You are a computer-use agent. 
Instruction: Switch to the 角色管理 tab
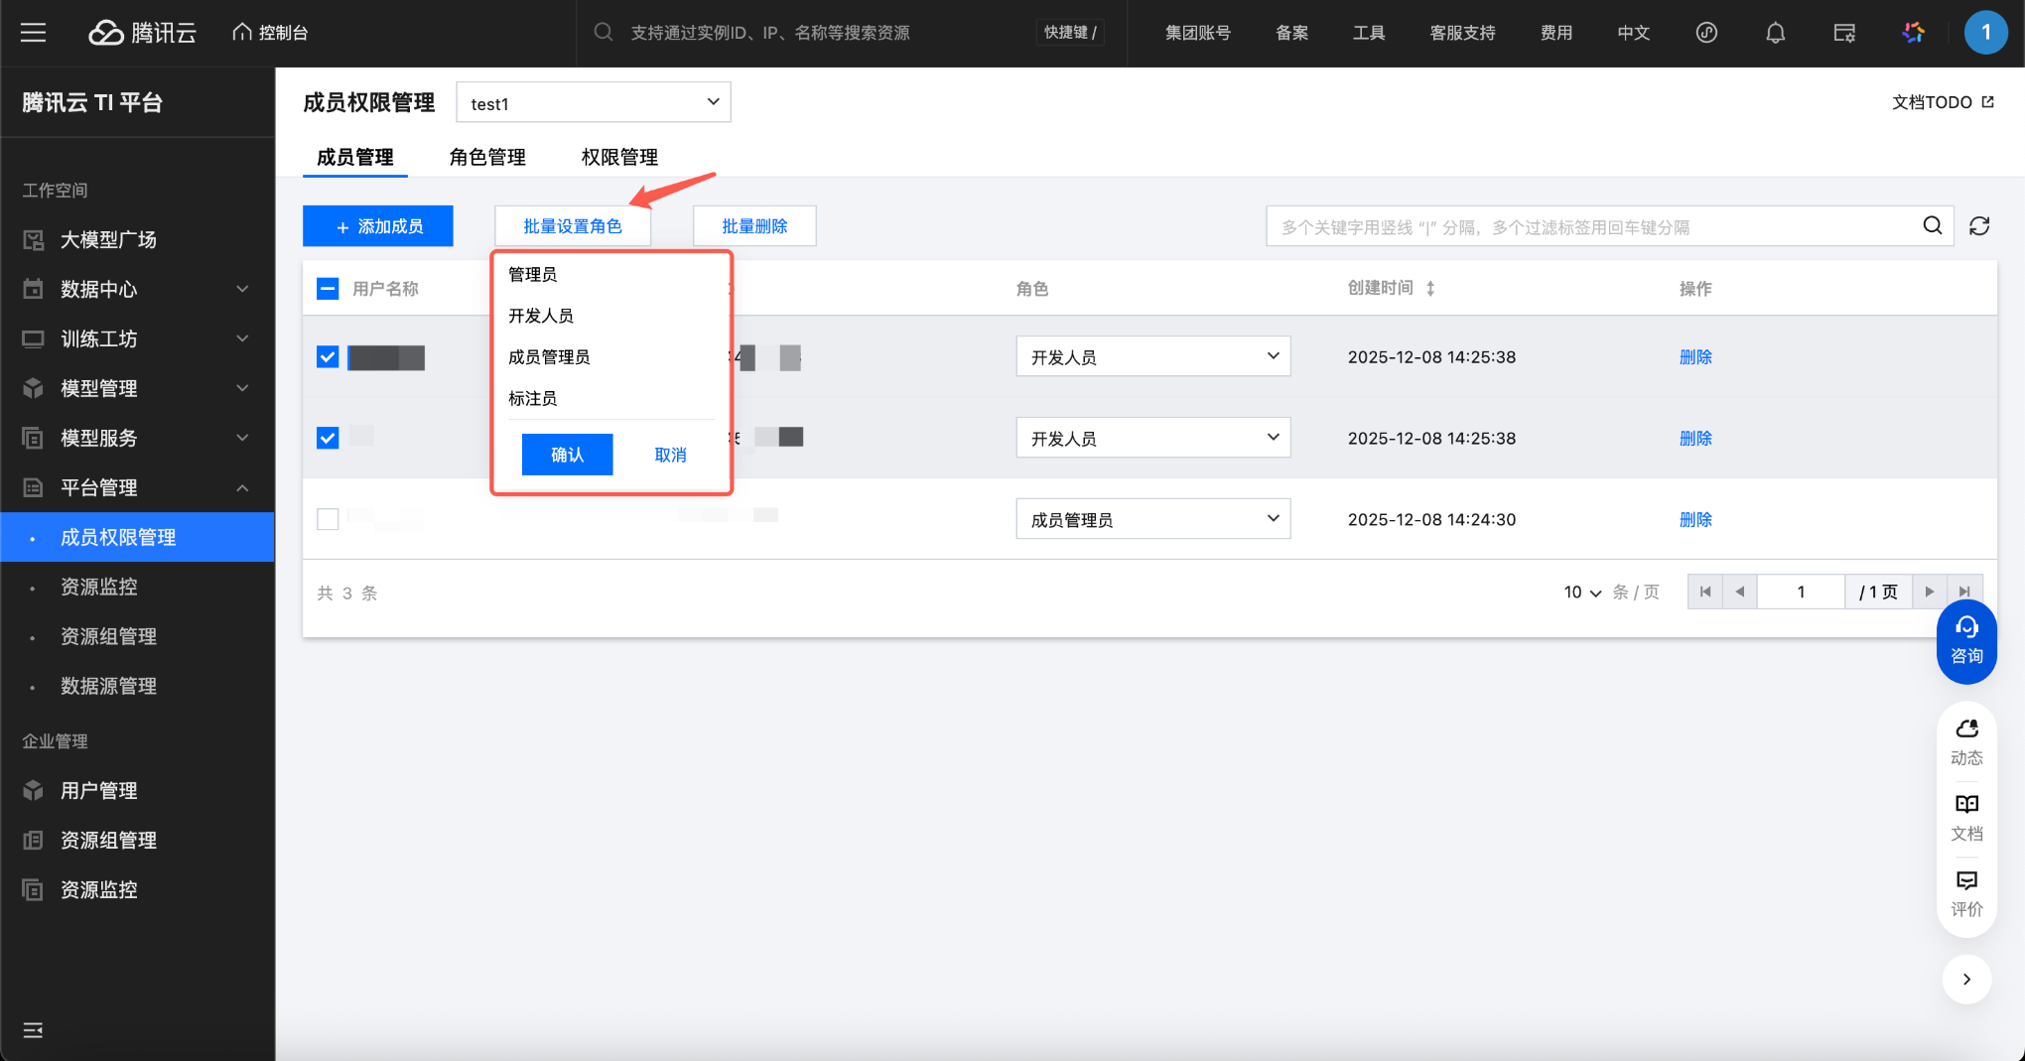point(487,157)
